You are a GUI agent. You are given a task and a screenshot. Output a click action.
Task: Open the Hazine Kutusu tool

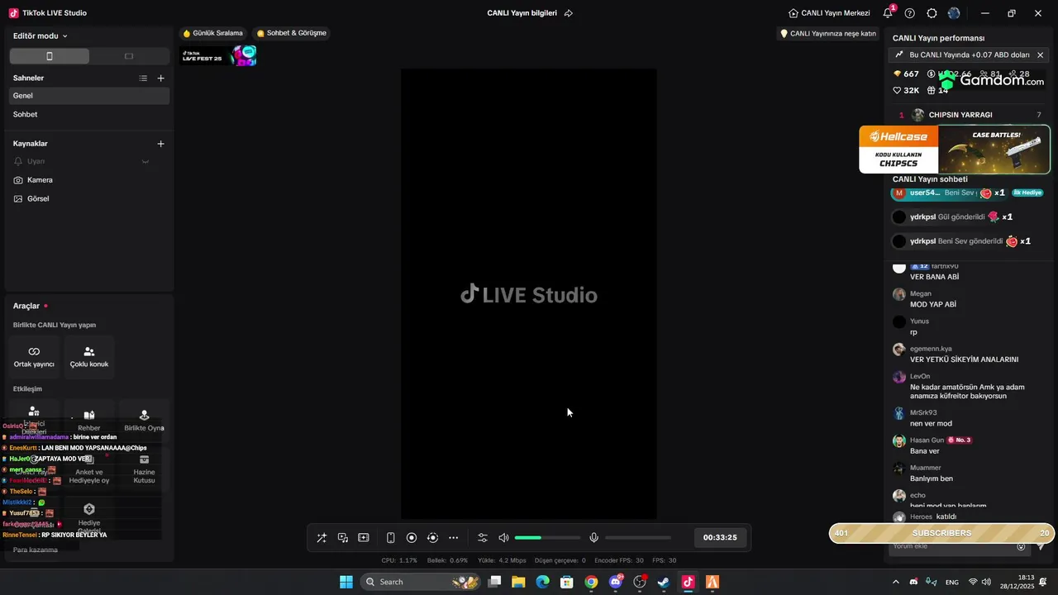click(x=145, y=469)
